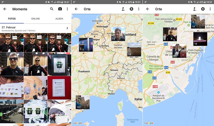Click the 27. Februar date heading

point(8,27)
